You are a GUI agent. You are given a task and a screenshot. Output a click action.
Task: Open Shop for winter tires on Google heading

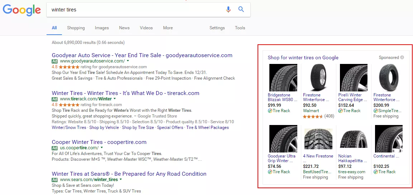303,58
